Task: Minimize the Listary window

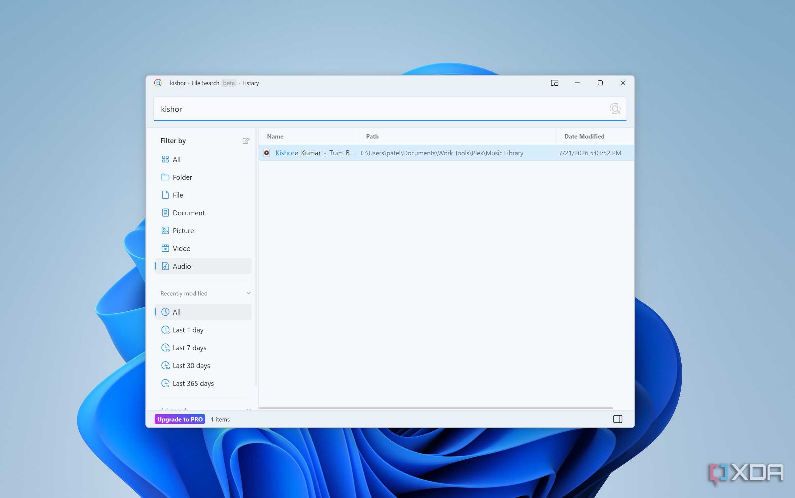Action: [577, 83]
